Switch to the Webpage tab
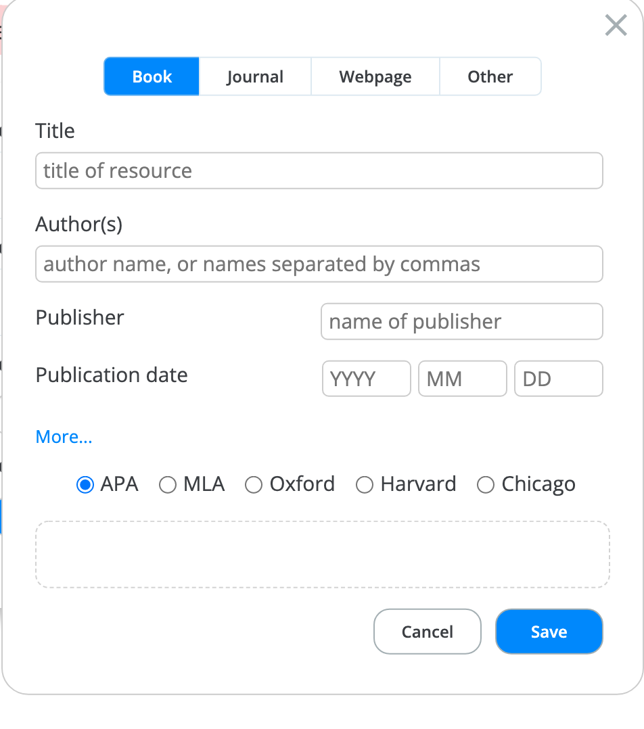644x729 pixels. click(x=375, y=76)
